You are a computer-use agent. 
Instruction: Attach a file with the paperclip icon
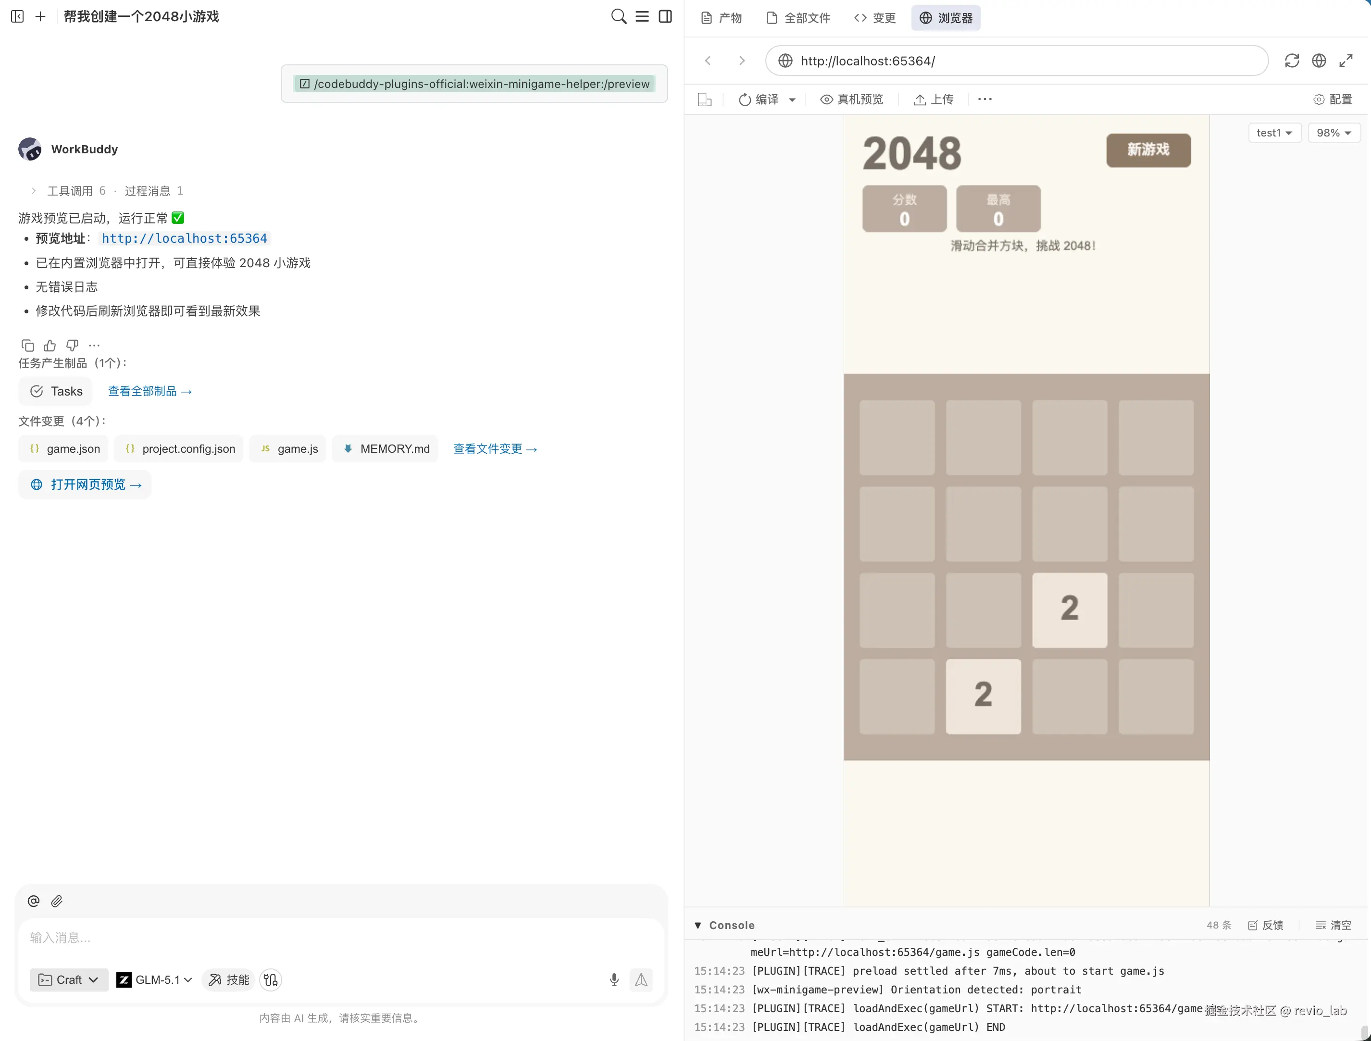[x=56, y=901]
